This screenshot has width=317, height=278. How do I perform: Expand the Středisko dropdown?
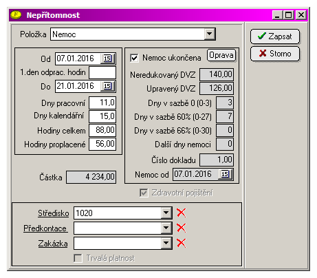point(166,213)
